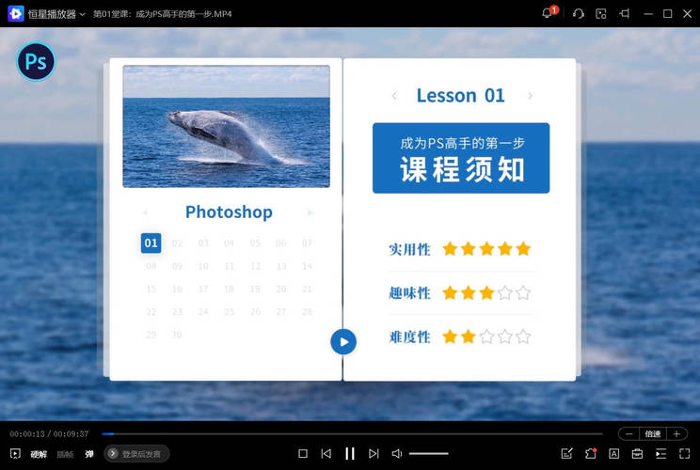Pause the playing video
This screenshot has width=700, height=470.
click(x=350, y=453)
